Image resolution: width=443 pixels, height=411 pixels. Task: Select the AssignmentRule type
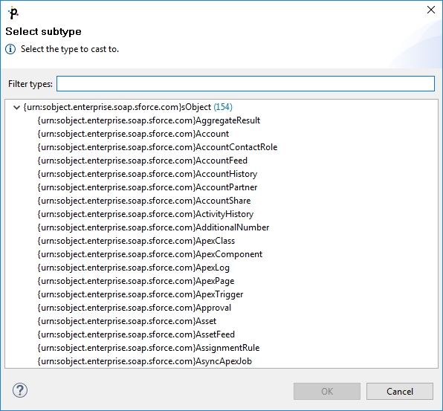pos(149,348)
